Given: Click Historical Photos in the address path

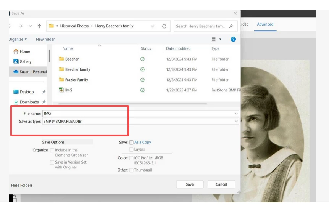Looking at the screenshot, I should pyautogui.click(x=74, y=26).
